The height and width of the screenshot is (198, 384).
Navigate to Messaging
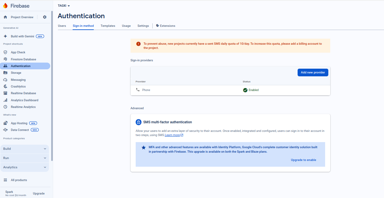19,79
